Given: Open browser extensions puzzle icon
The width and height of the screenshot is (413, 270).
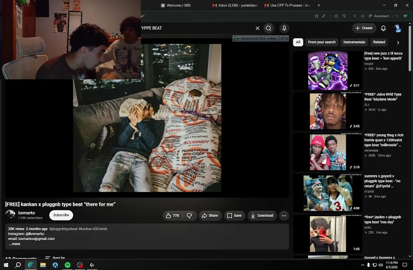Looking at the screenshot, I should 336,16.
